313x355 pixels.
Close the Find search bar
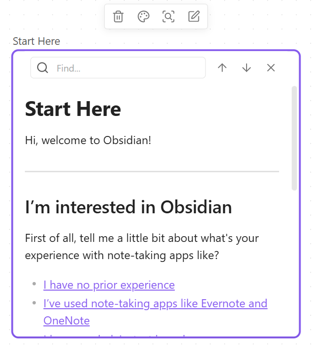pyautogui.click(x=271, y=68)
